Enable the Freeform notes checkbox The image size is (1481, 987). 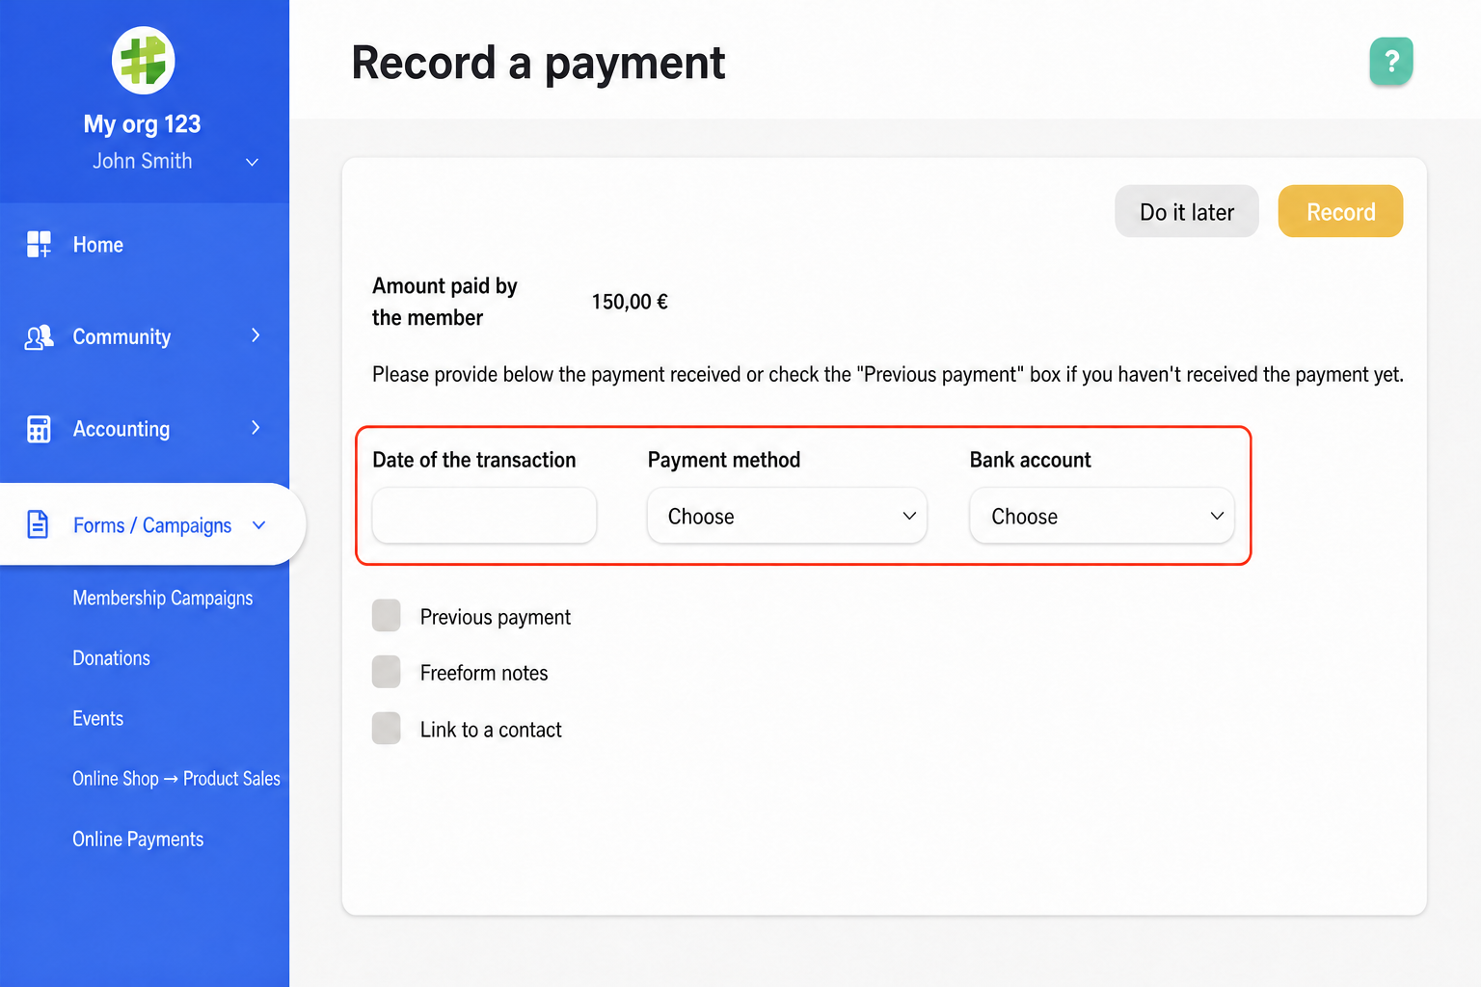[x=387, y=672]
